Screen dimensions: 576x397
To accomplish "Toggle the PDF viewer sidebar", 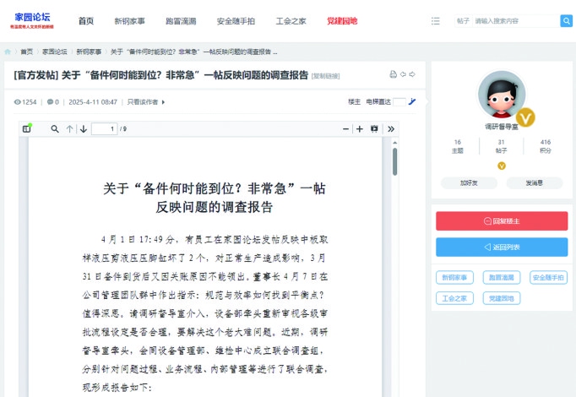I will [27, 129].
